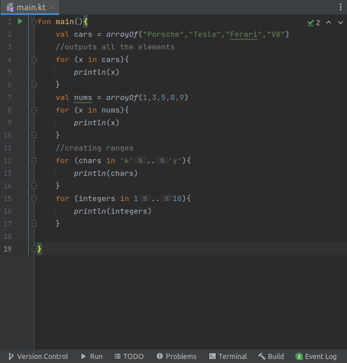Click the number 10 in integers range

[177, 199]
